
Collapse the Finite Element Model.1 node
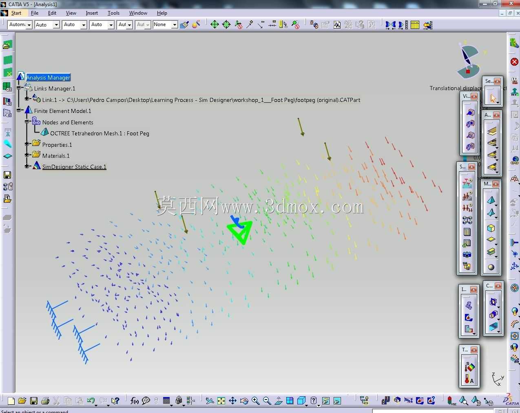click(x=19, y=110)
